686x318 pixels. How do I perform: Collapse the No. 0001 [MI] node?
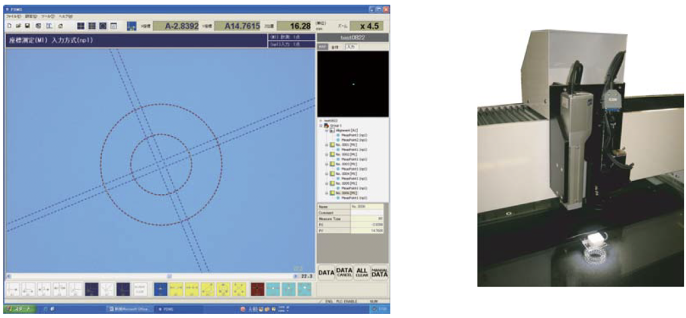coord(327,145)
